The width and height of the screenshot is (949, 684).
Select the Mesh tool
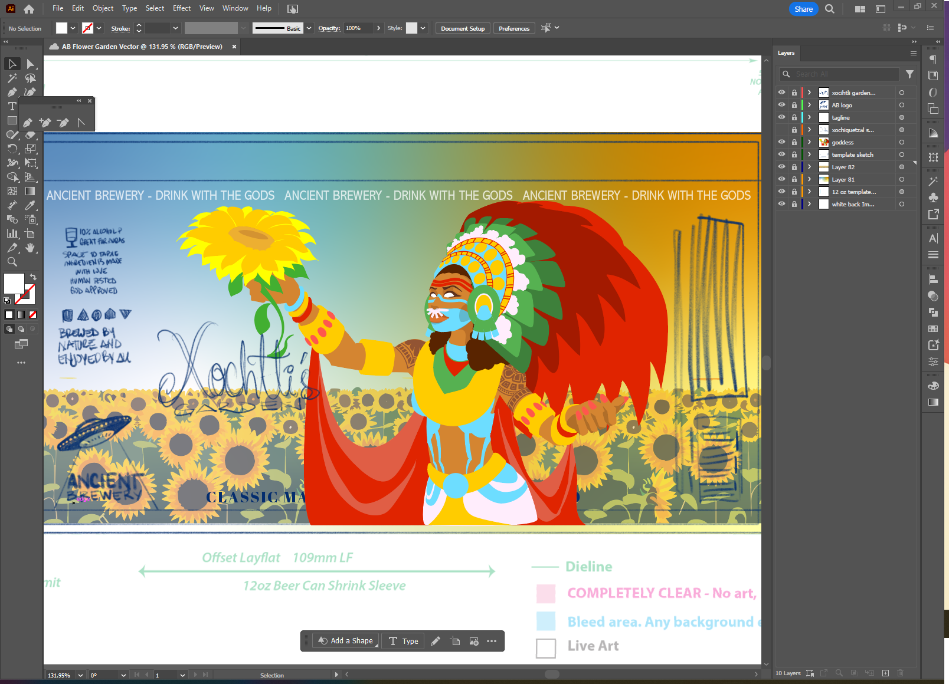coord(12,191)
